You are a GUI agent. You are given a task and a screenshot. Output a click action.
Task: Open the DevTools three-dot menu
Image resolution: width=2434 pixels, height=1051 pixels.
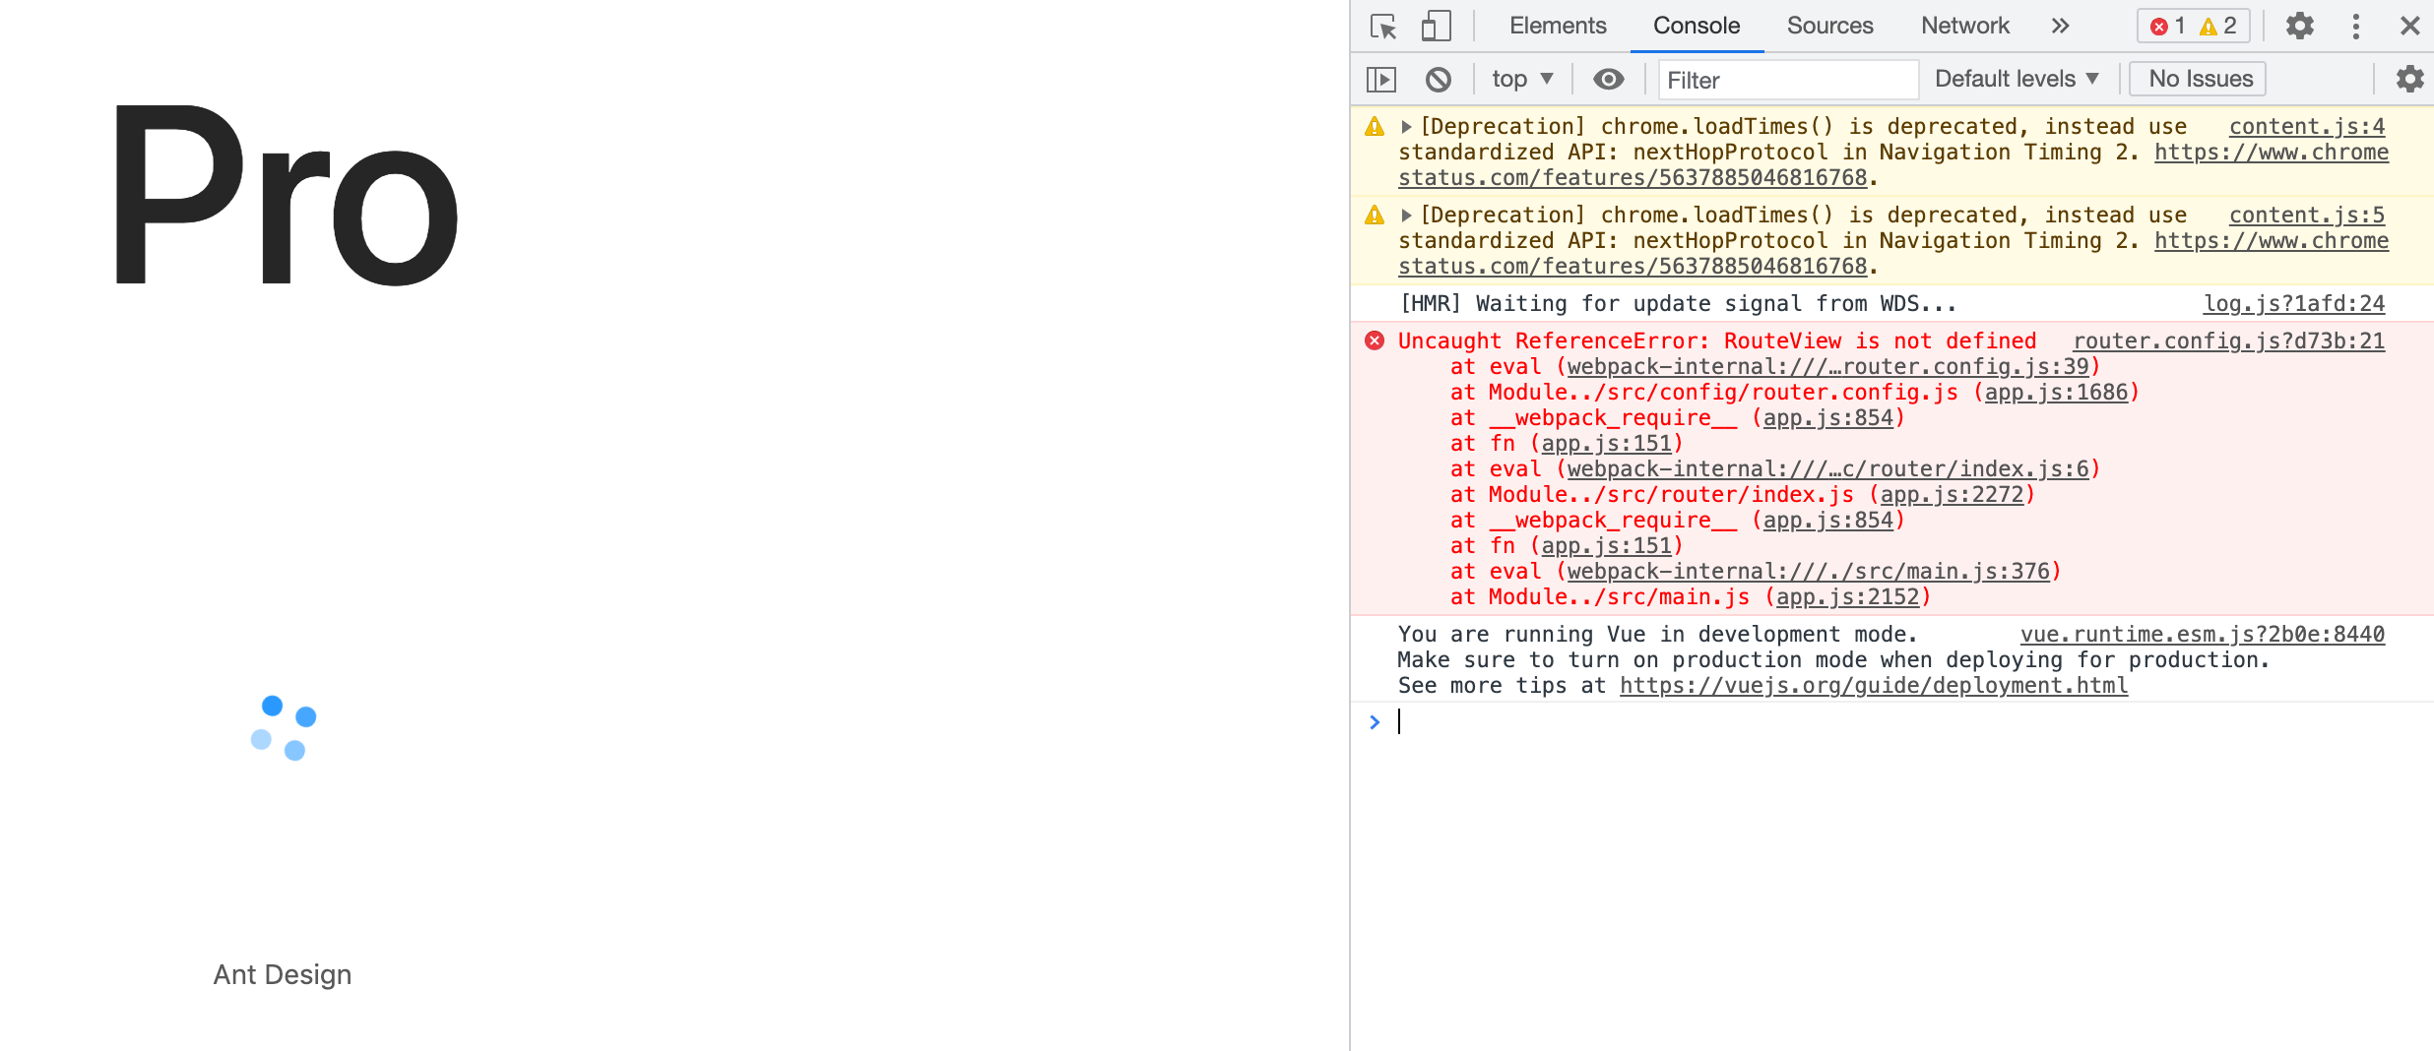coord(2355,27)
